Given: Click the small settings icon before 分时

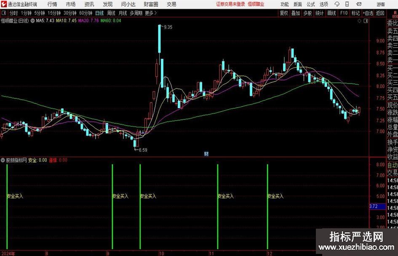Looking at the screenshot, I should (3, 13).
